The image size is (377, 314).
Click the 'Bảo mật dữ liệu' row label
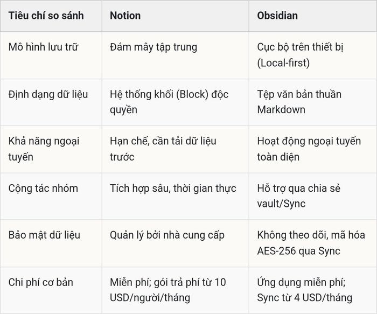(44, 235)
